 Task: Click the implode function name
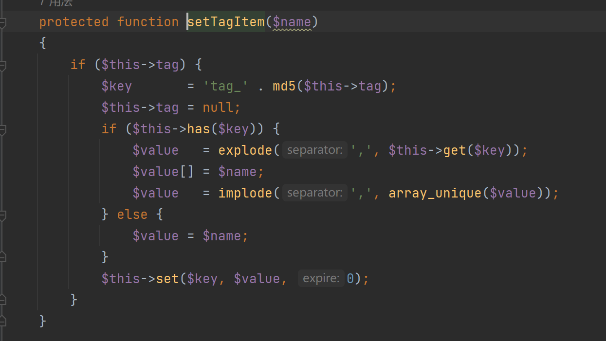pos(245,193)
